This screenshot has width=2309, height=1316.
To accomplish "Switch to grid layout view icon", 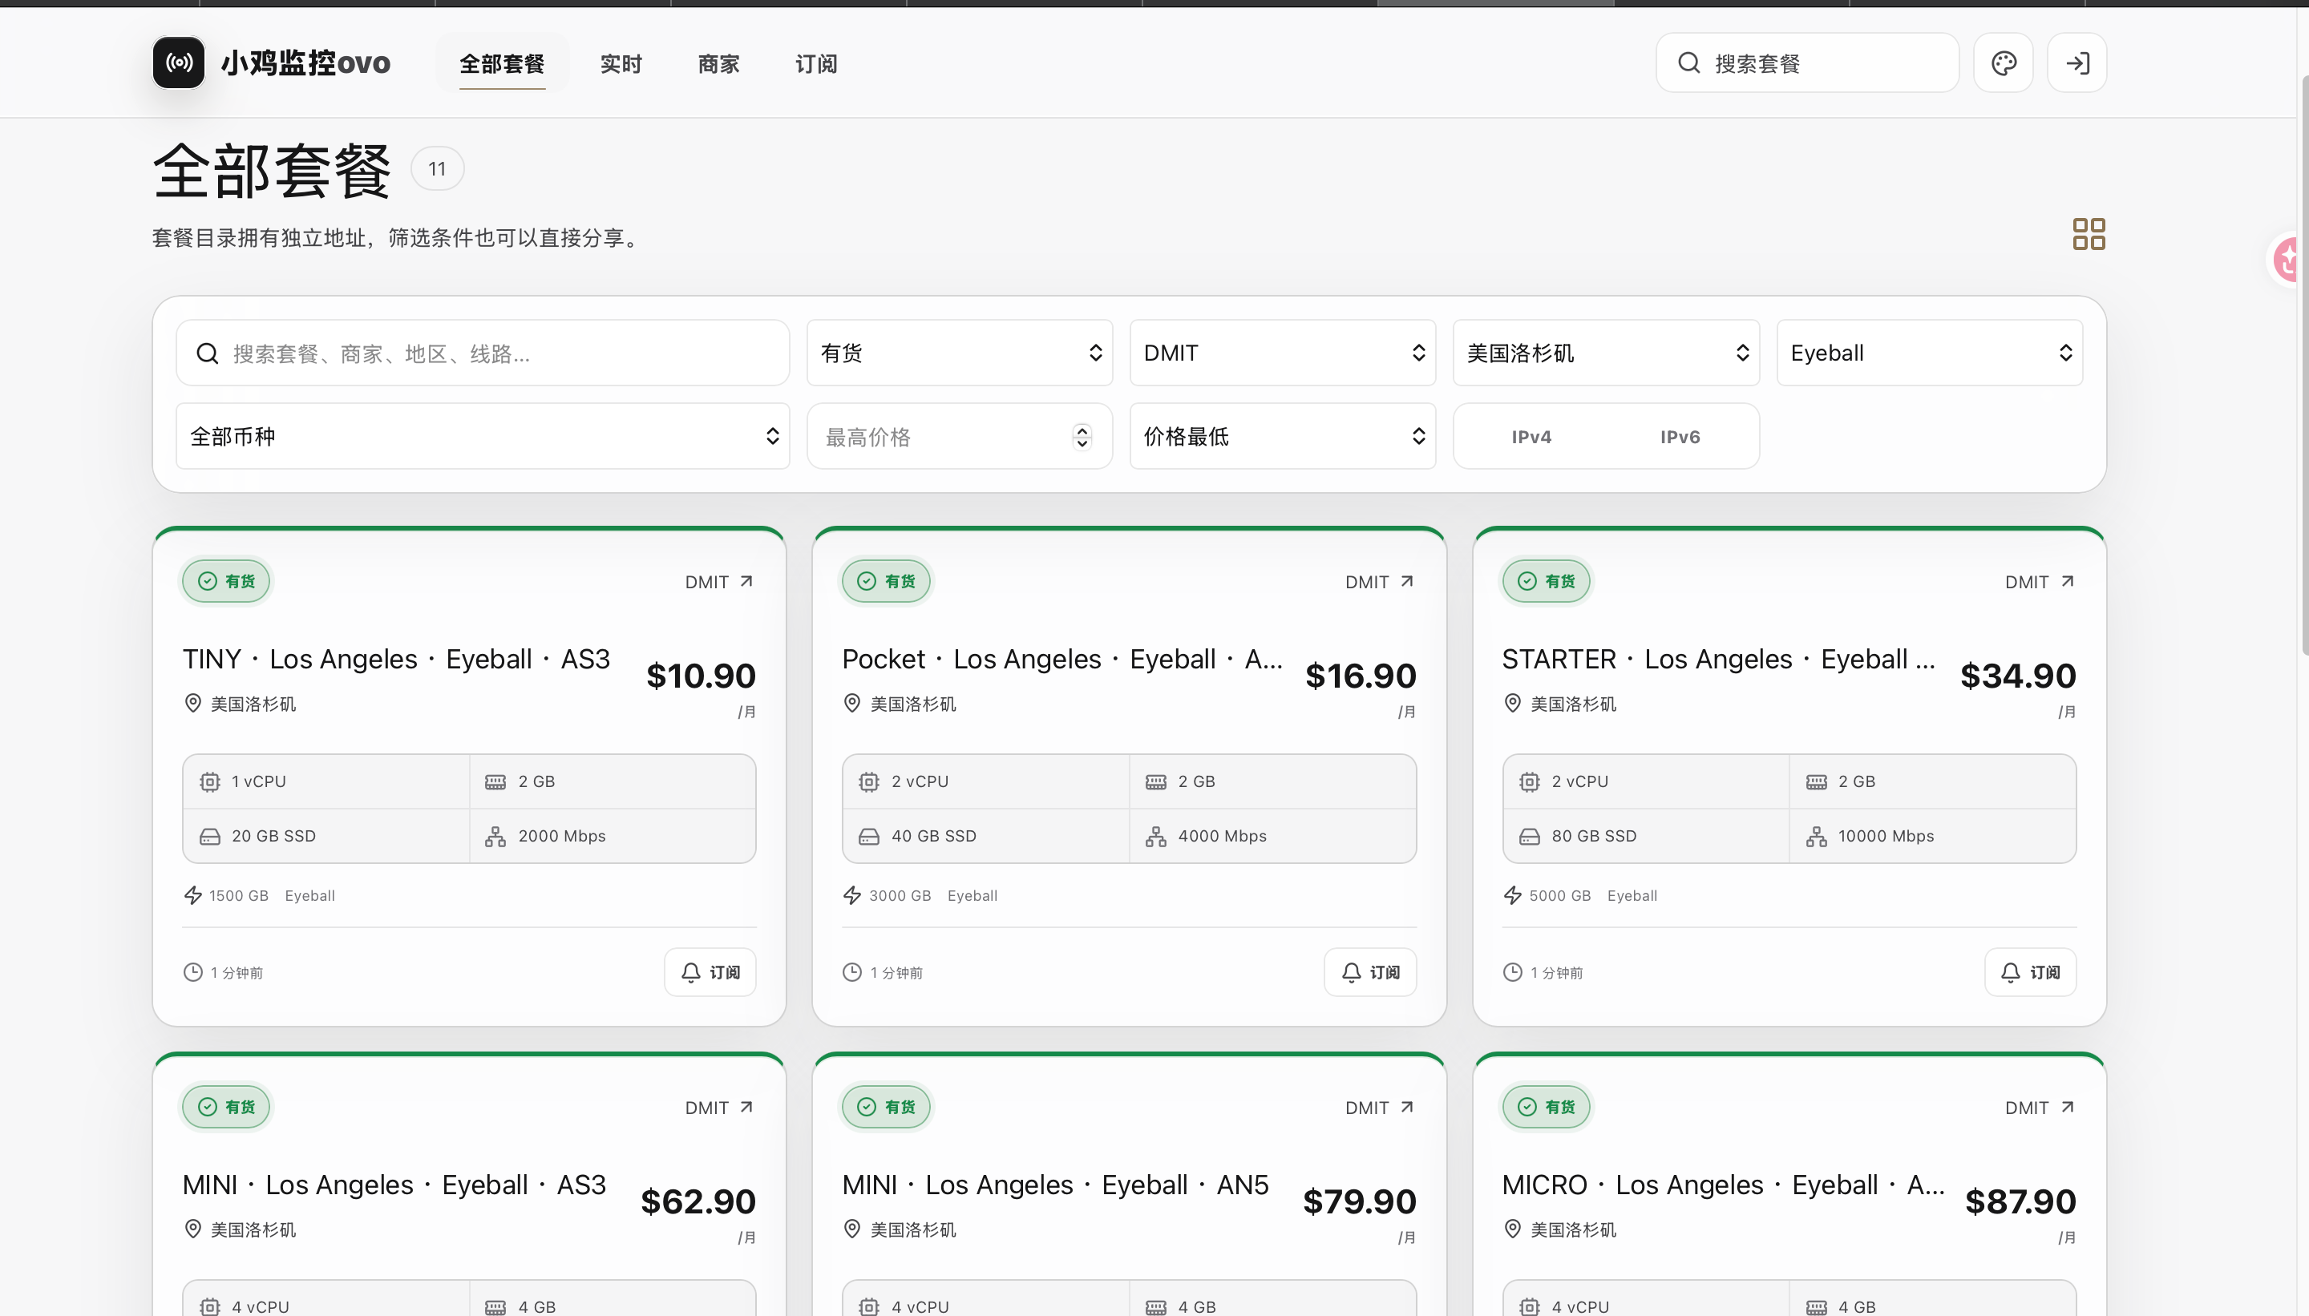I will (x=2089, y=234).
